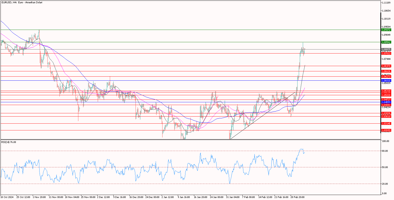The height and width of the screenshot is (200, 394).
Task: Click the 2 Dec 12:00 time axis label
Action: tap(104, 197)
